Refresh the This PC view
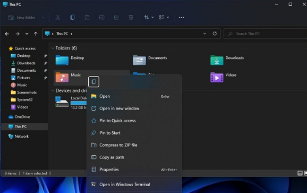The height and width of the screenshot is (193, 307). (x=215, y=33)
